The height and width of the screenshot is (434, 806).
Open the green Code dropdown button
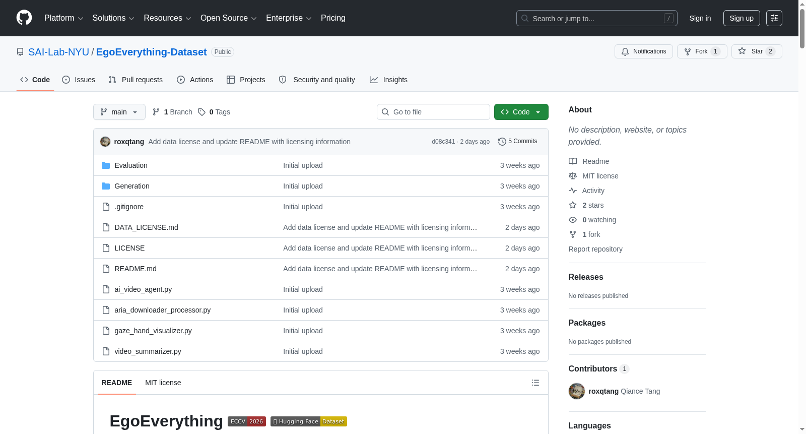tap(521, 112)
